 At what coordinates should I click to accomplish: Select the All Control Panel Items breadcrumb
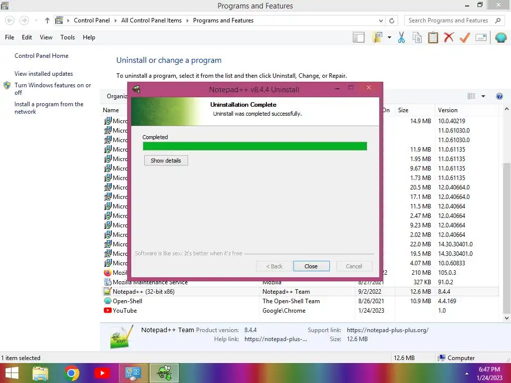tap(151, 20)
